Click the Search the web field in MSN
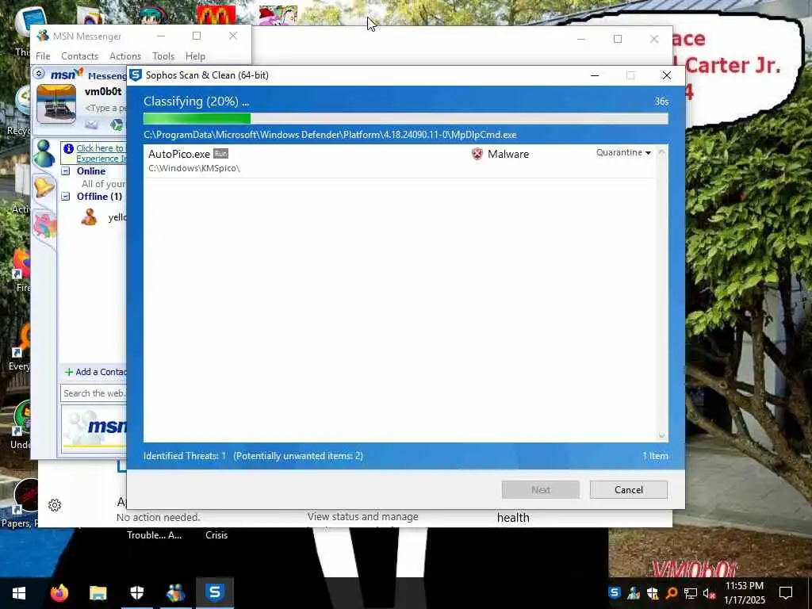Image resolution: width=812 pixels, height=609 pixels. [94, 393]
